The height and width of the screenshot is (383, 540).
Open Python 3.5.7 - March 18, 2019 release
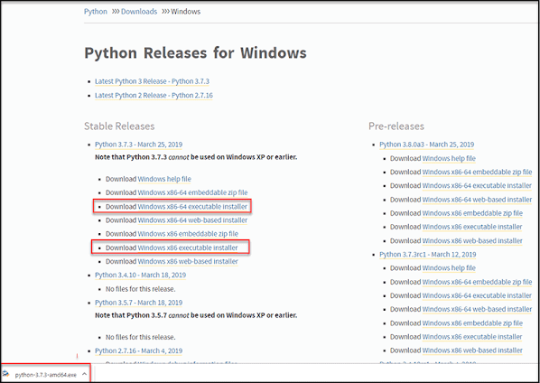tap(138, 303)
